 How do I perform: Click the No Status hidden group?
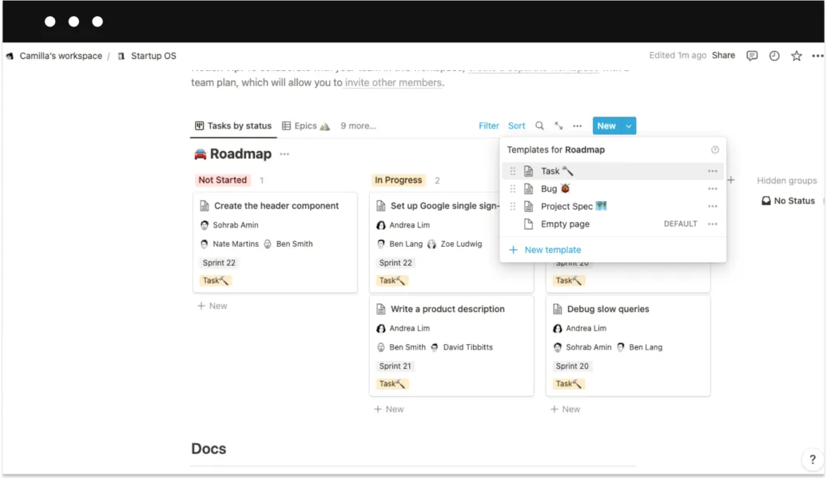click(x=788, y=200)
